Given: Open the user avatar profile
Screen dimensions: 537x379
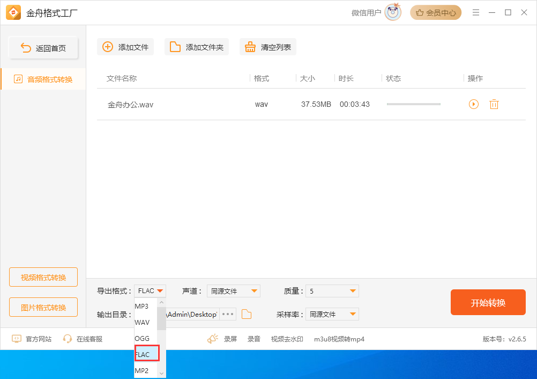Looking at the screenshot, I should (393, 12).
